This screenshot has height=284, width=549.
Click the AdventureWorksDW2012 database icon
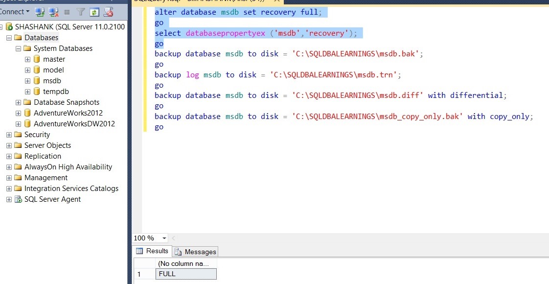pos(27,123)
